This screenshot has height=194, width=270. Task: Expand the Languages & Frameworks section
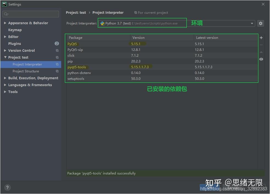5,85
